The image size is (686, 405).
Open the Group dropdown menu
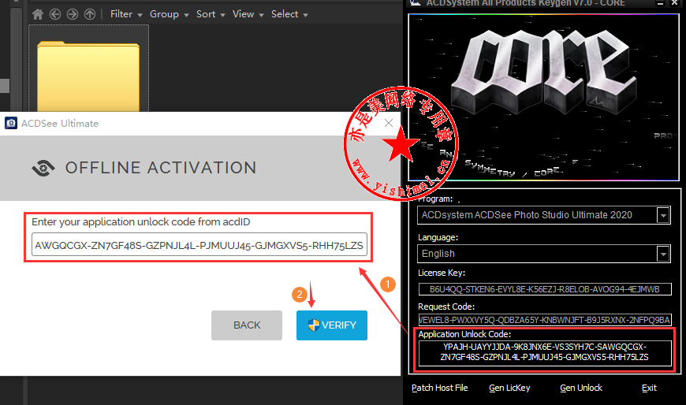(x=169, y=14)
